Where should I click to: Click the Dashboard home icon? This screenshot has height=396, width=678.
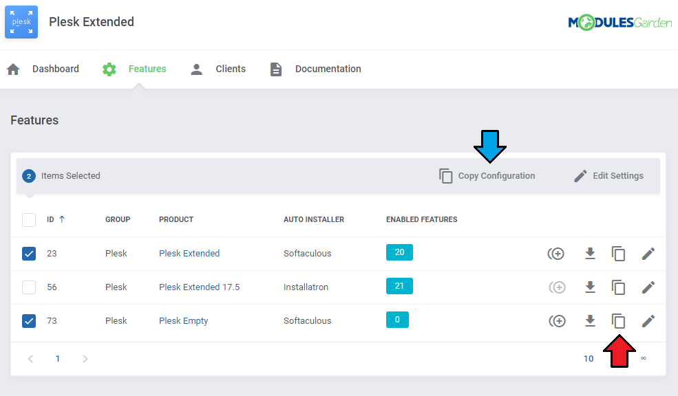coord(13,69)
